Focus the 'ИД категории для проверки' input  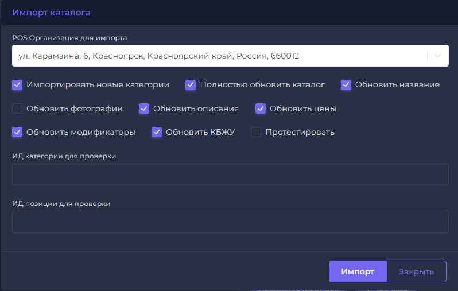(x=230, y=174)
